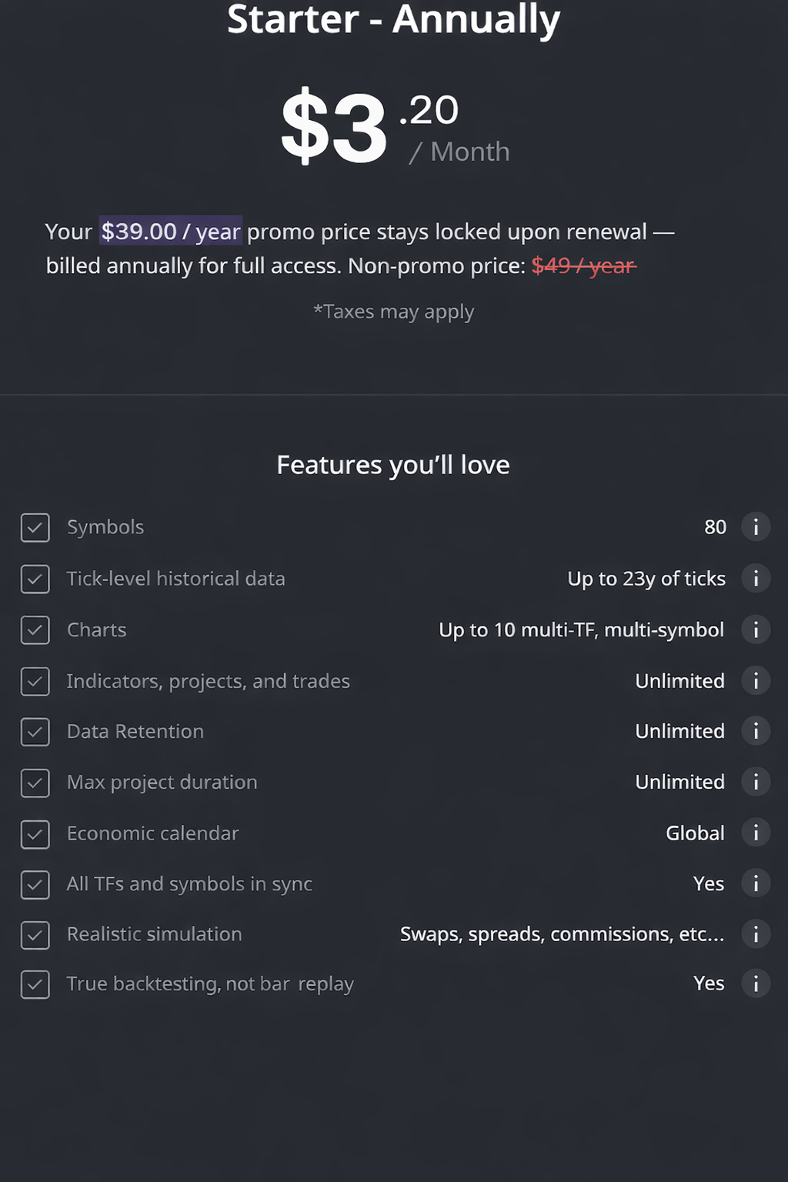Screen dimensions: 788x1182
Task: Open the info tooltip for Symbols
Action: [x=756, y=527]
